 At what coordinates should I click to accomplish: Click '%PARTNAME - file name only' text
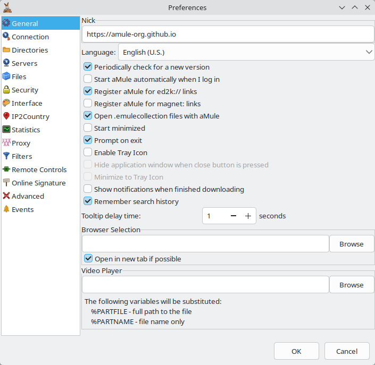point(138,322)
